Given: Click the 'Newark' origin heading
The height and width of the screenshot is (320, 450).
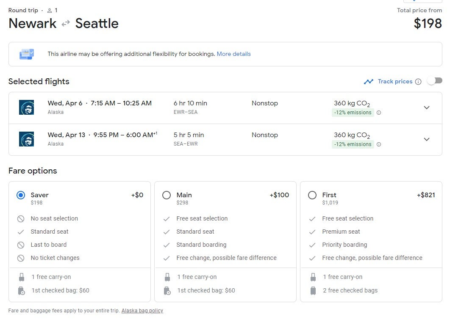Looking at the screenshot, I should [x=33, y=24].
